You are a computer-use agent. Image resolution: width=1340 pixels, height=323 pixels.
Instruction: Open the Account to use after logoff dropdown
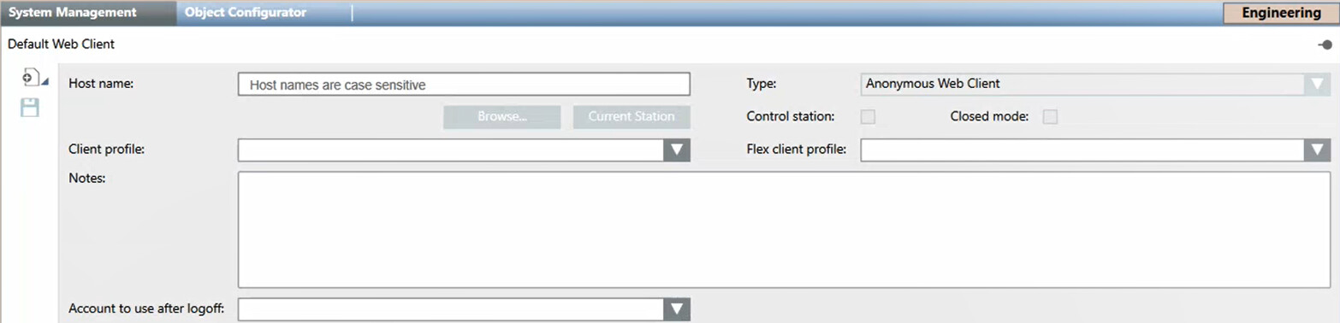pos(676,308)
